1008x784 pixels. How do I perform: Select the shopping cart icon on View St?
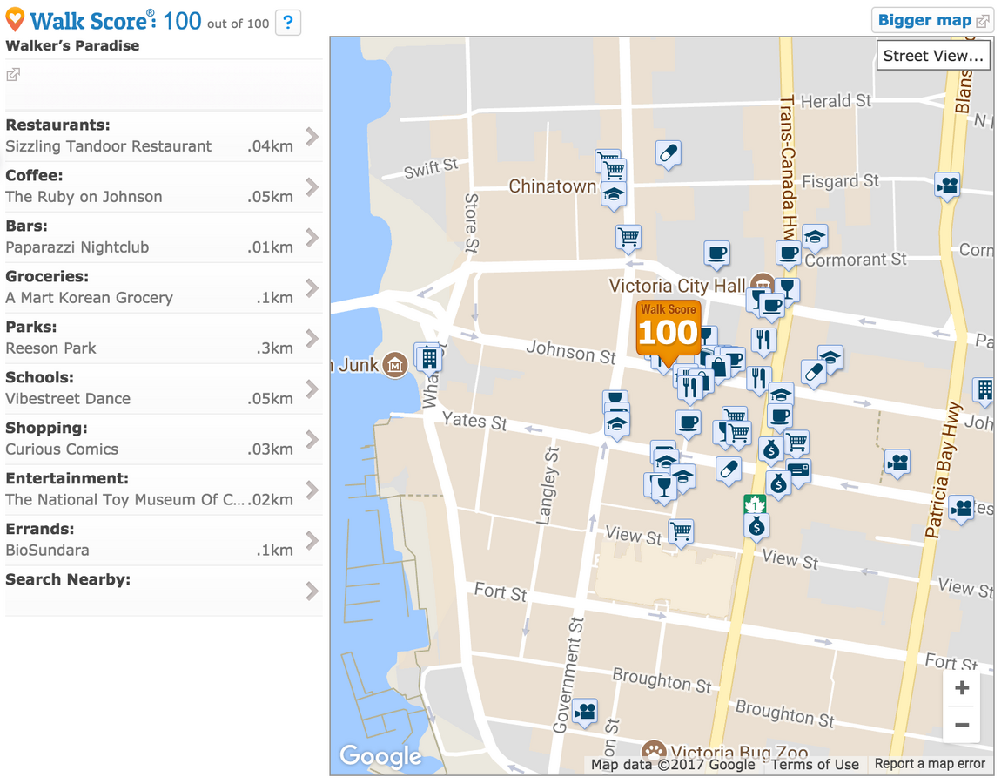pos(681,532)
